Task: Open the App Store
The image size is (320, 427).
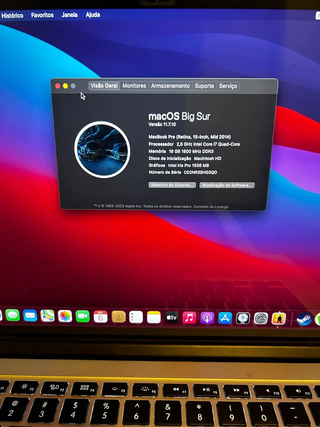Action: 225,318
